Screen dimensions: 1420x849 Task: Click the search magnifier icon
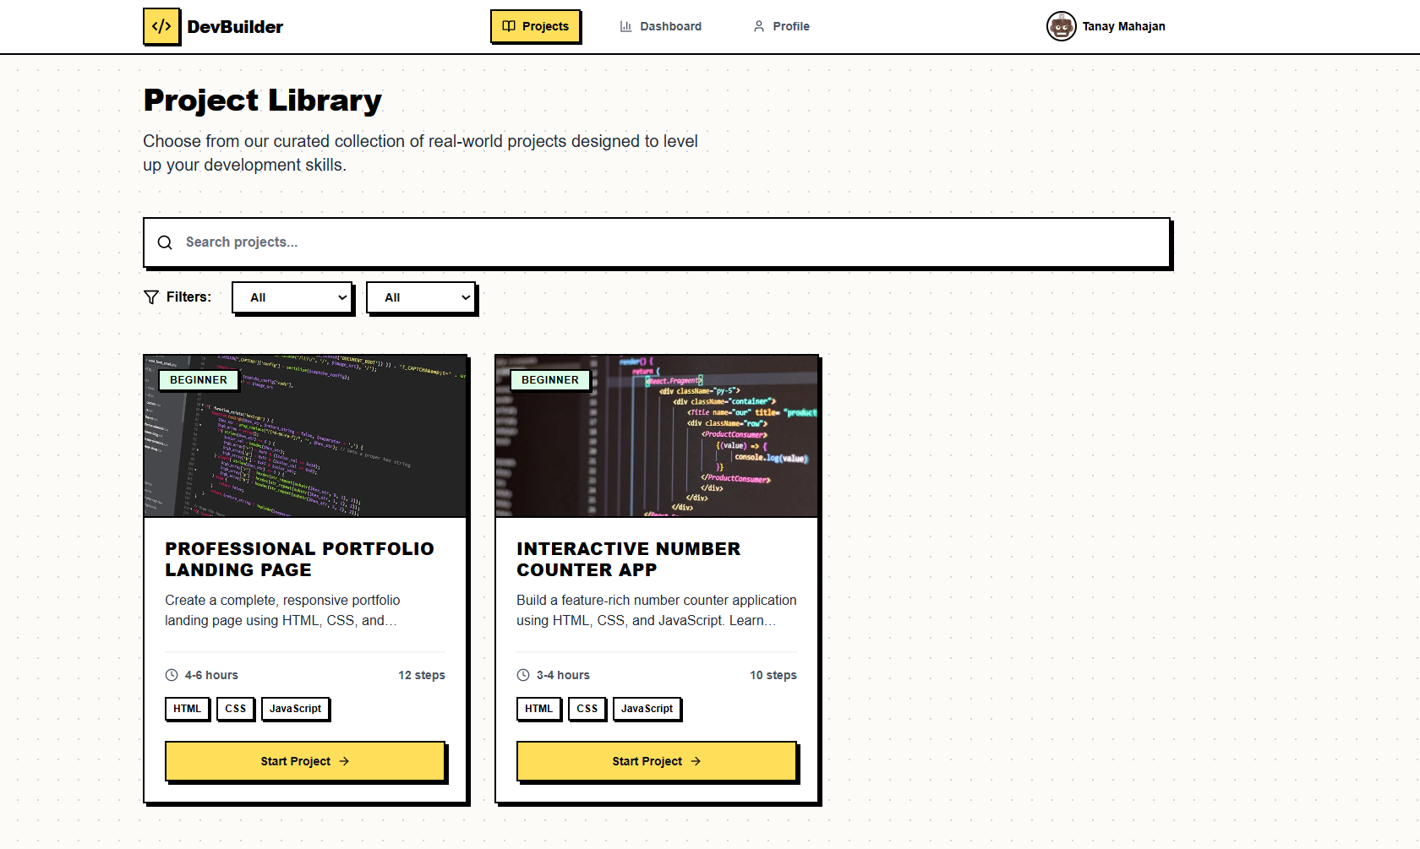tap(165, 242)
